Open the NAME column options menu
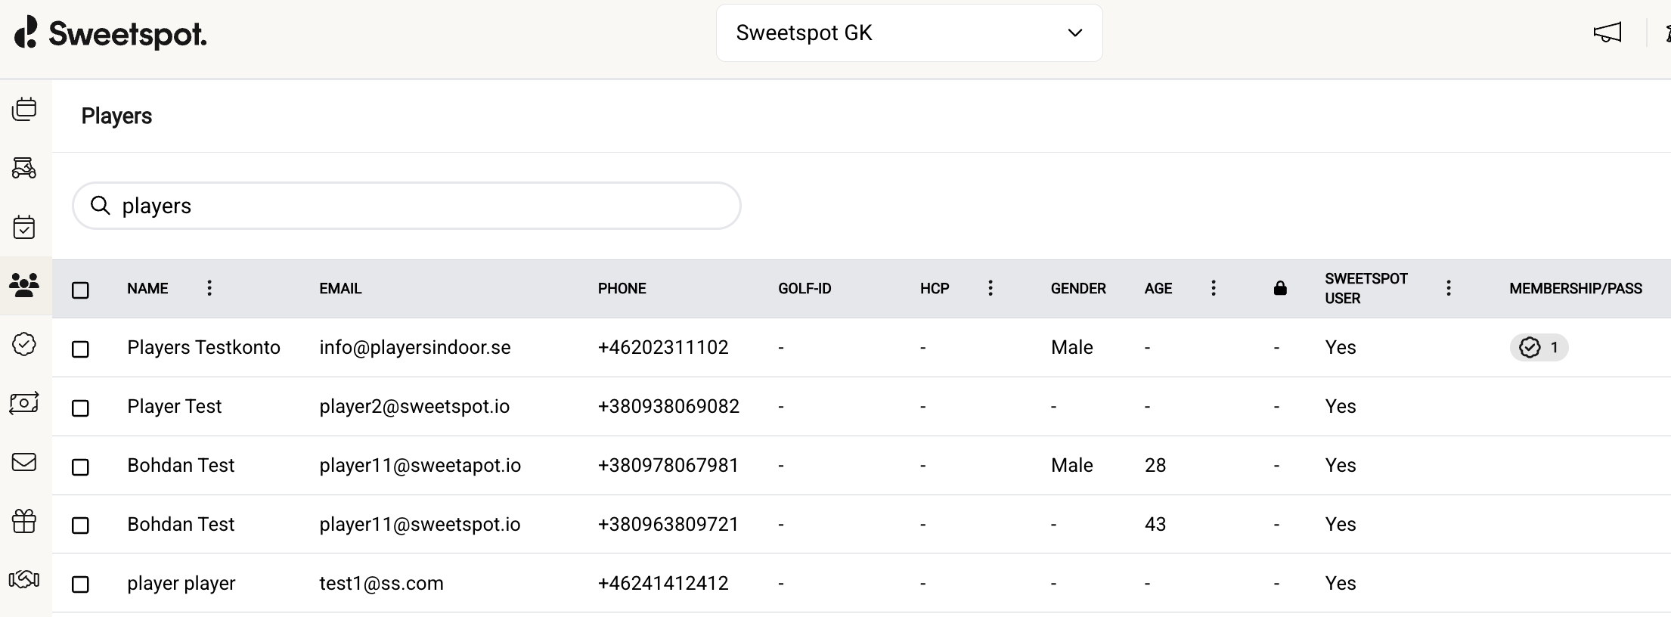Screen dimensions: 1671x617 (x=209, y=288)
